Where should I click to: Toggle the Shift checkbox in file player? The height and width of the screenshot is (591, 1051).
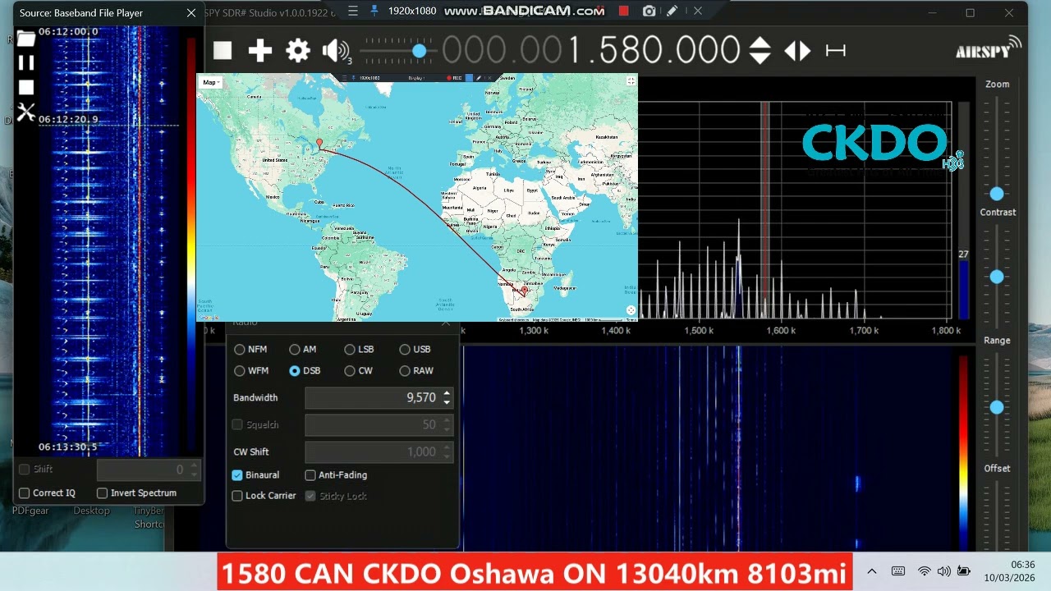tap(25, 470)
